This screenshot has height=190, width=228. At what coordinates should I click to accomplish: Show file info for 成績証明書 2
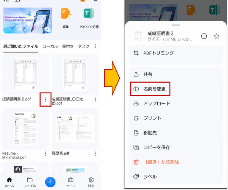[204, 36]
